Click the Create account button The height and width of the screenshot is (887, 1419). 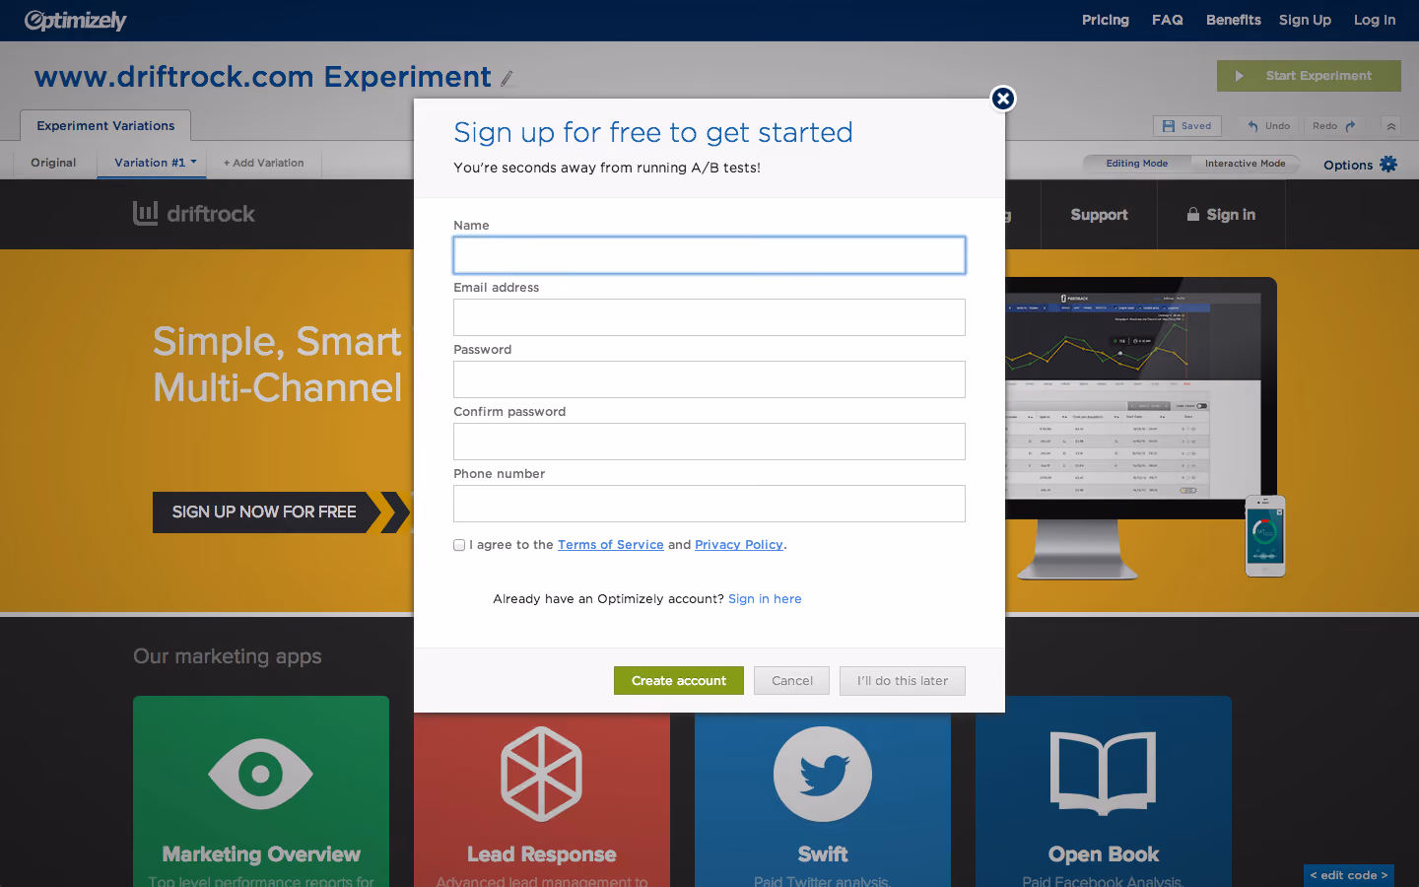coord(679,681)
